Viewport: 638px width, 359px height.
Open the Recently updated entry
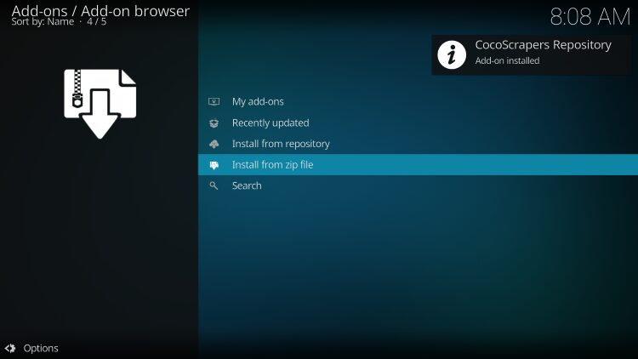(x=418, y=123)
